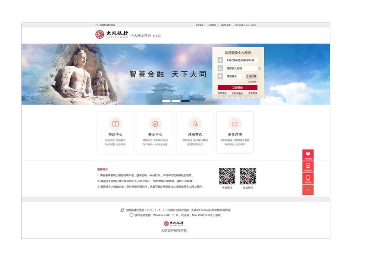Focus the captcha code input field
The image size is (366, 258).
pos(233,76)
